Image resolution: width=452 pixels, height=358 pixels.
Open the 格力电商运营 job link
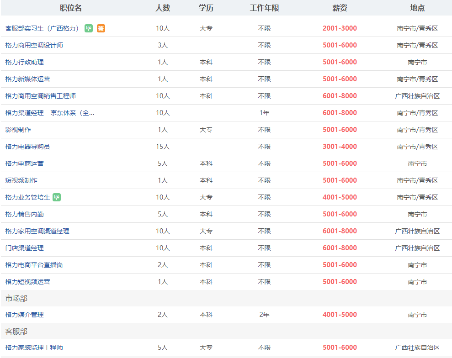coord(25,163)
